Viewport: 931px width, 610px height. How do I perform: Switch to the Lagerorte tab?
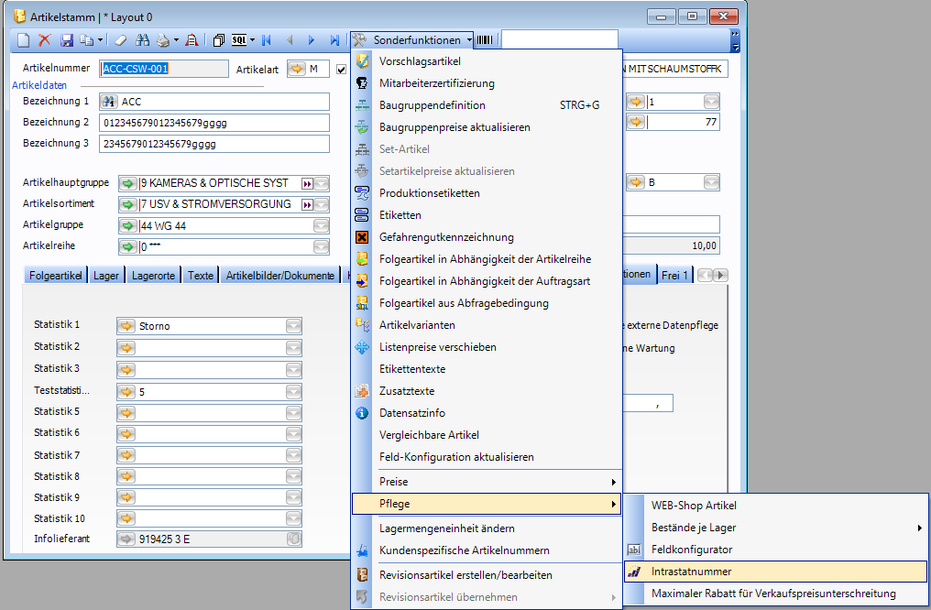coord(153,275)
